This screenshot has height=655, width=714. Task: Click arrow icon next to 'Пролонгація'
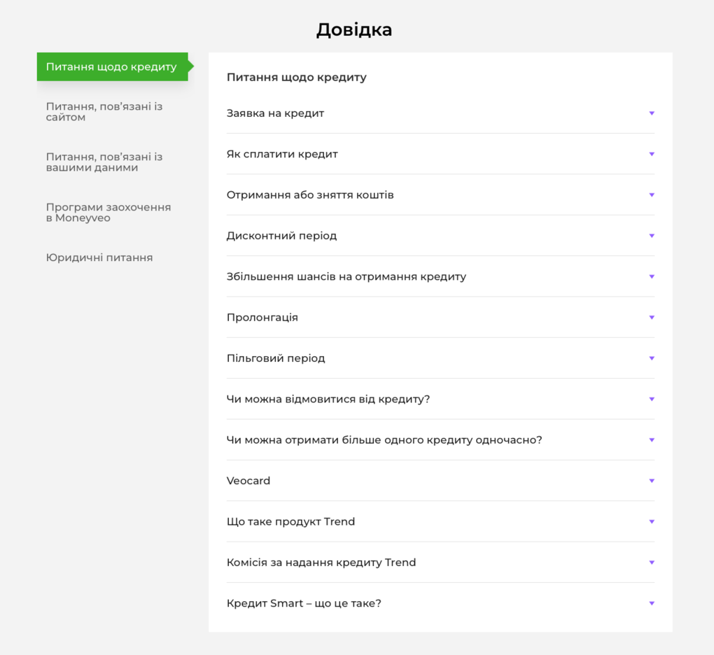pyautogui.click(x=652, y=318)
